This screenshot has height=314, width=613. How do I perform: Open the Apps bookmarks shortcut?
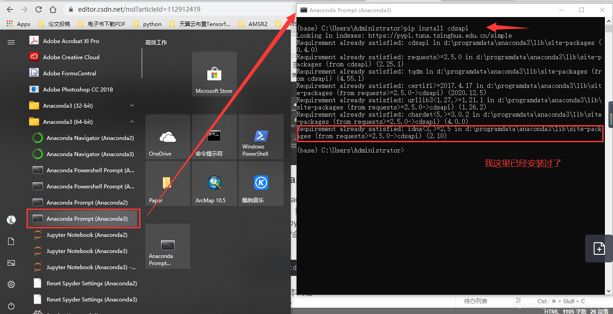point(19,24)
